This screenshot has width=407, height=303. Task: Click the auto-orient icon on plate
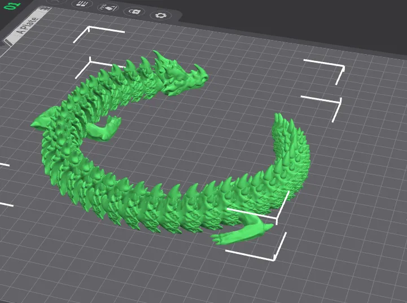click(x=107, y=7)
